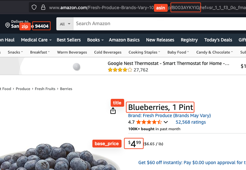Open the 52,568 ratings link

coord(191,122)
